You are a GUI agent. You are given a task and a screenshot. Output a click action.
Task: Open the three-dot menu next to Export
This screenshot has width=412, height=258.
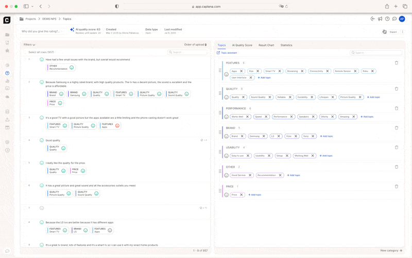[402, 32]
